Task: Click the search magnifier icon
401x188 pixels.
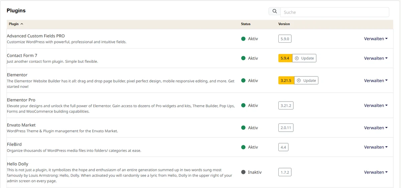Action: (275, 11)
